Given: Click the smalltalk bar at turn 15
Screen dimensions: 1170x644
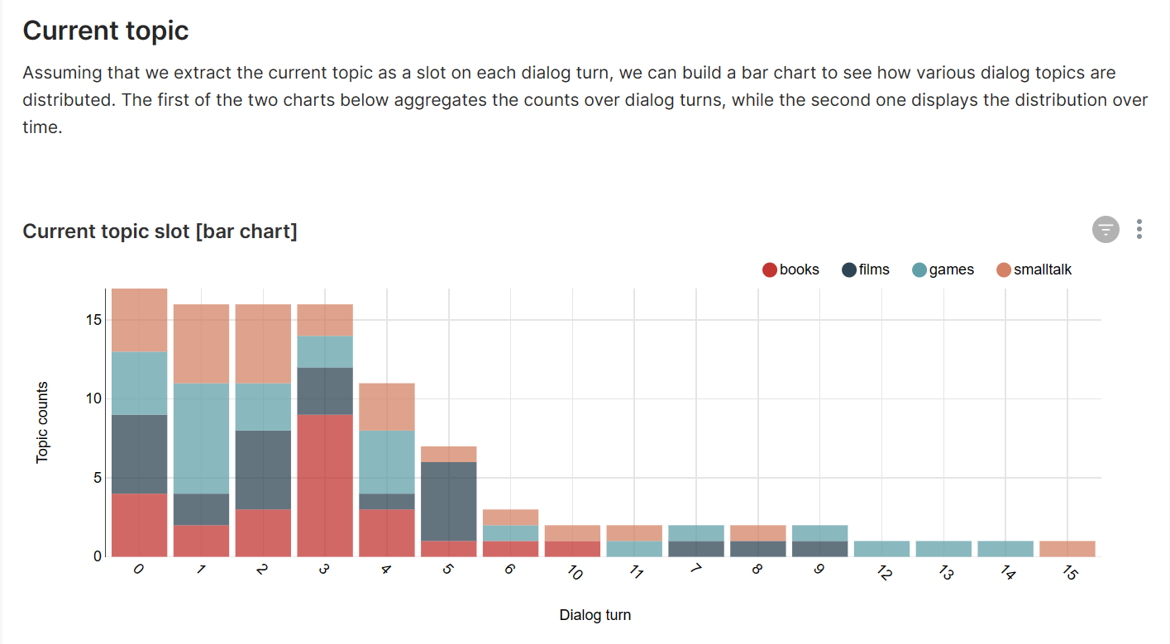Looking at the screenshot, I should click(1067, 549).
